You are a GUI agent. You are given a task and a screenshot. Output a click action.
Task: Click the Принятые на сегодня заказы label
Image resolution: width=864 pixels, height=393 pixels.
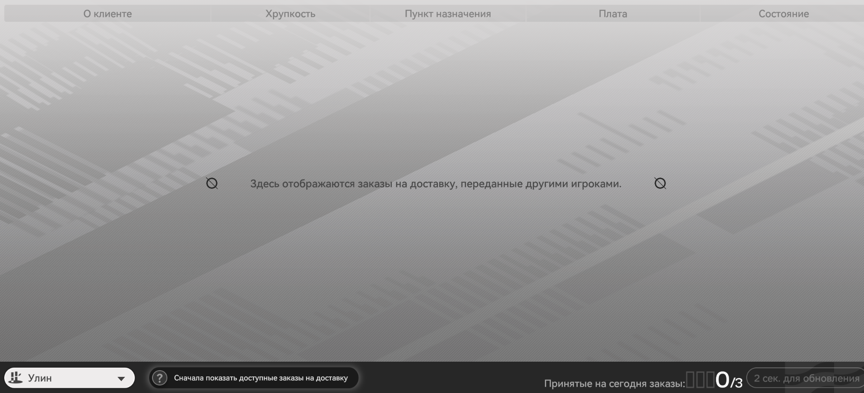(615, 384)
